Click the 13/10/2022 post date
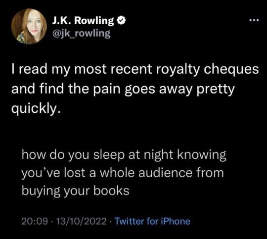267x239 pixels. pyautogui.click(x=81, y=221)
